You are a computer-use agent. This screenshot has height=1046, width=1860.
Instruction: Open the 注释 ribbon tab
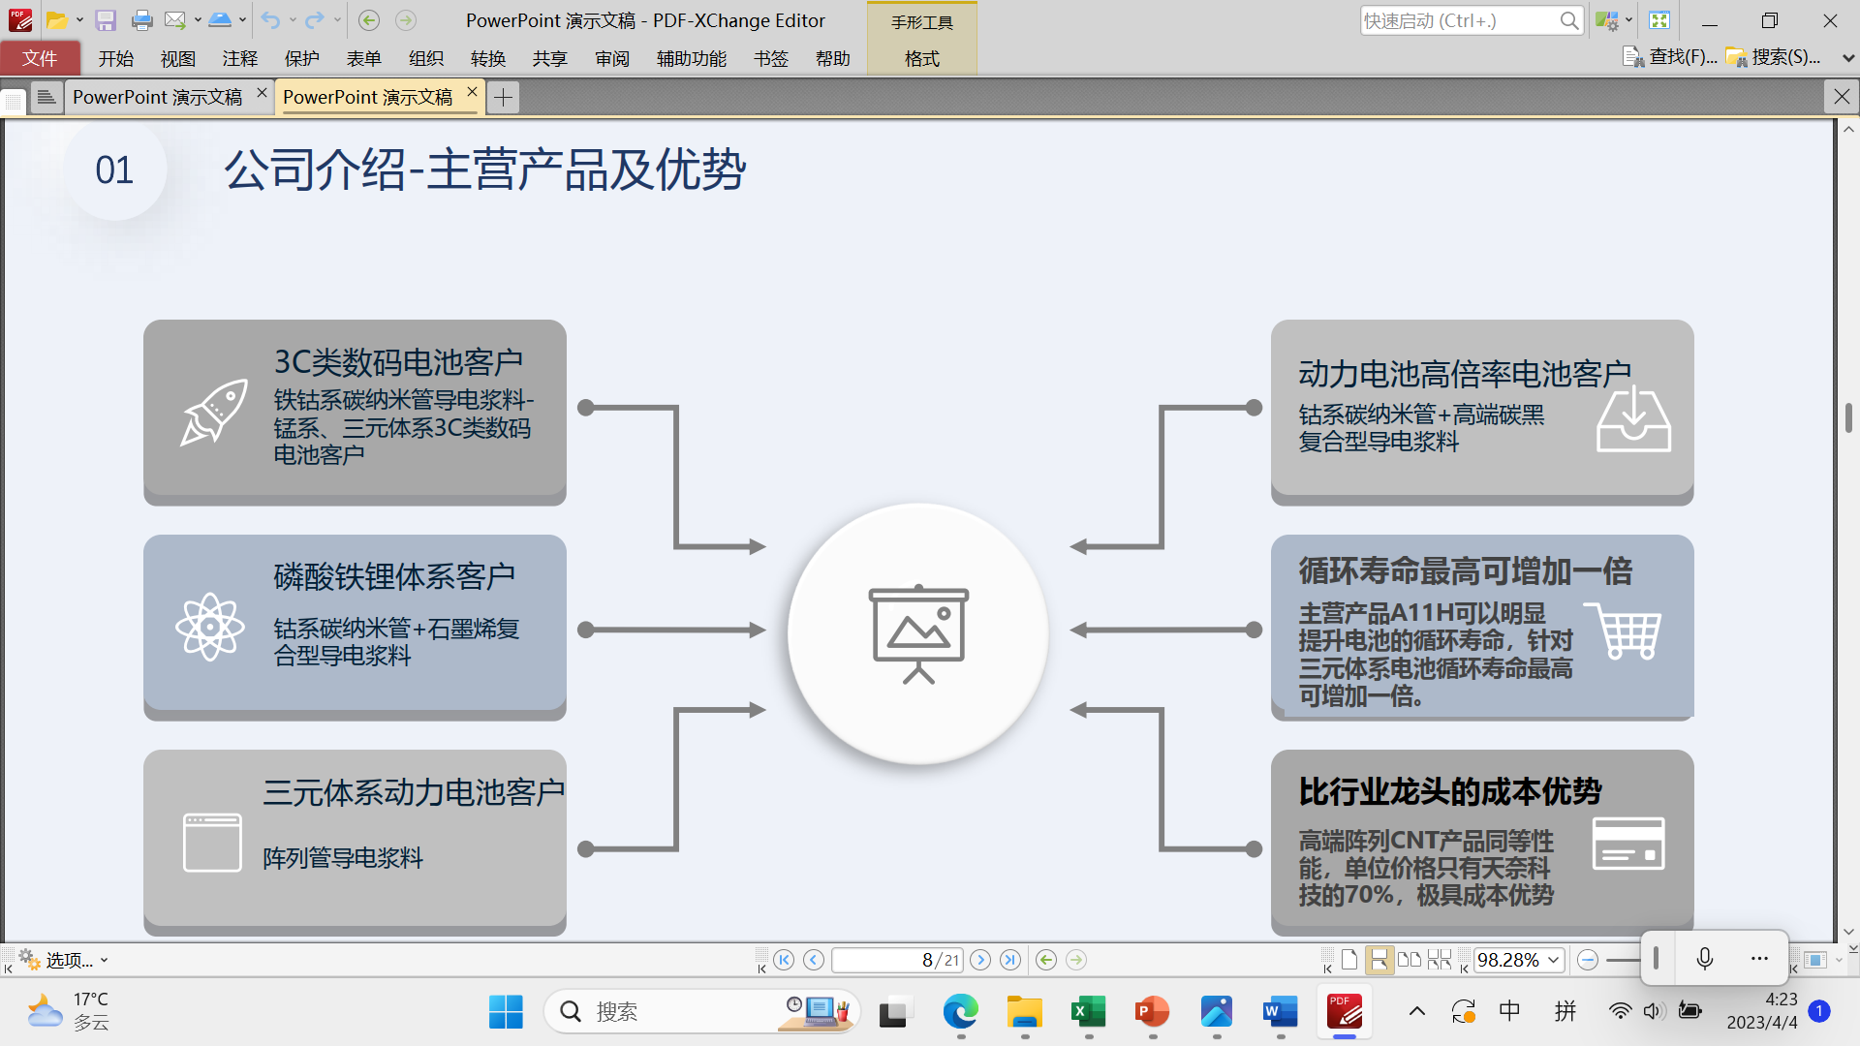coord(239,58)
